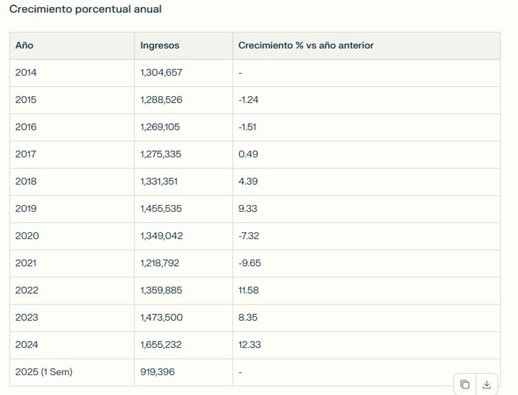Viewport: 518px width, 395px height.
Task: Click the 919,396 income cell
Action: pos(157,372)
